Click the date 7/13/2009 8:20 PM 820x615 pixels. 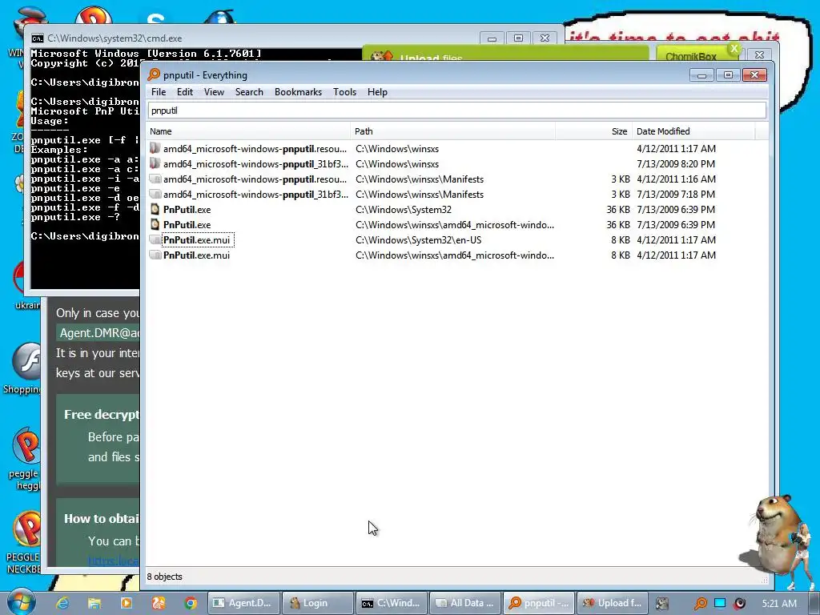pyautogui.click(x=676, y=164)
